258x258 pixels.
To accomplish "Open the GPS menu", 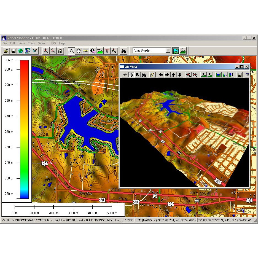I will pyautogui.click(x=53, y=43).
